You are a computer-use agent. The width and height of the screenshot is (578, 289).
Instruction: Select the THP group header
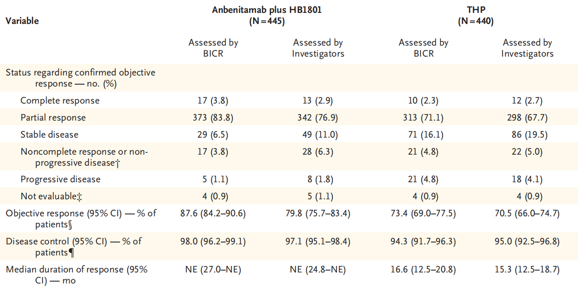point(475,15)
